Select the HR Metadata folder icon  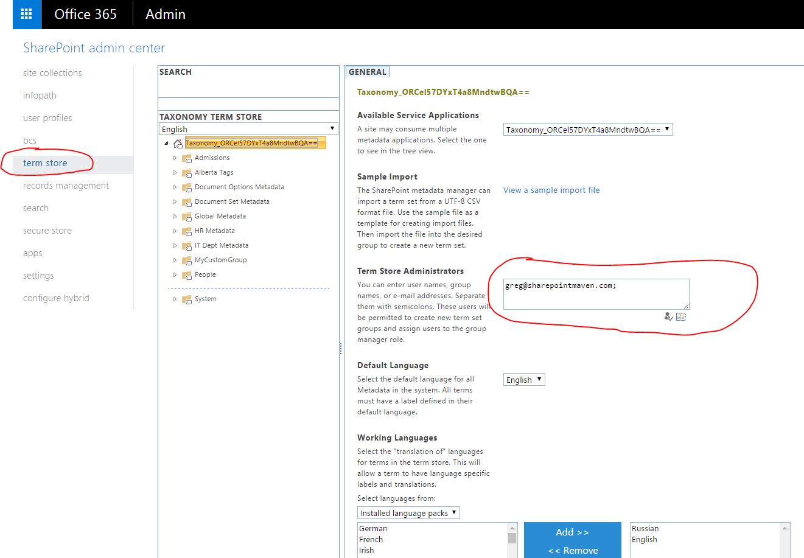pyautogui.click(x=186, y=231)
